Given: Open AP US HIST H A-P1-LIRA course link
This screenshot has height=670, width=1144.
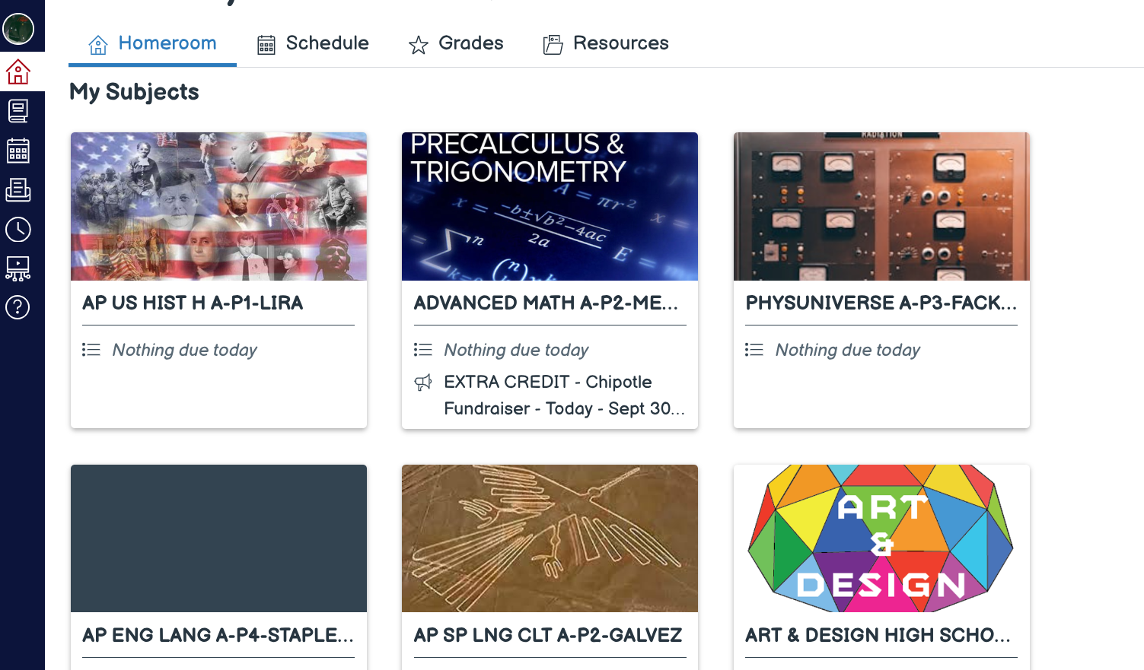Looking at the screenshot, I should 193,303.
